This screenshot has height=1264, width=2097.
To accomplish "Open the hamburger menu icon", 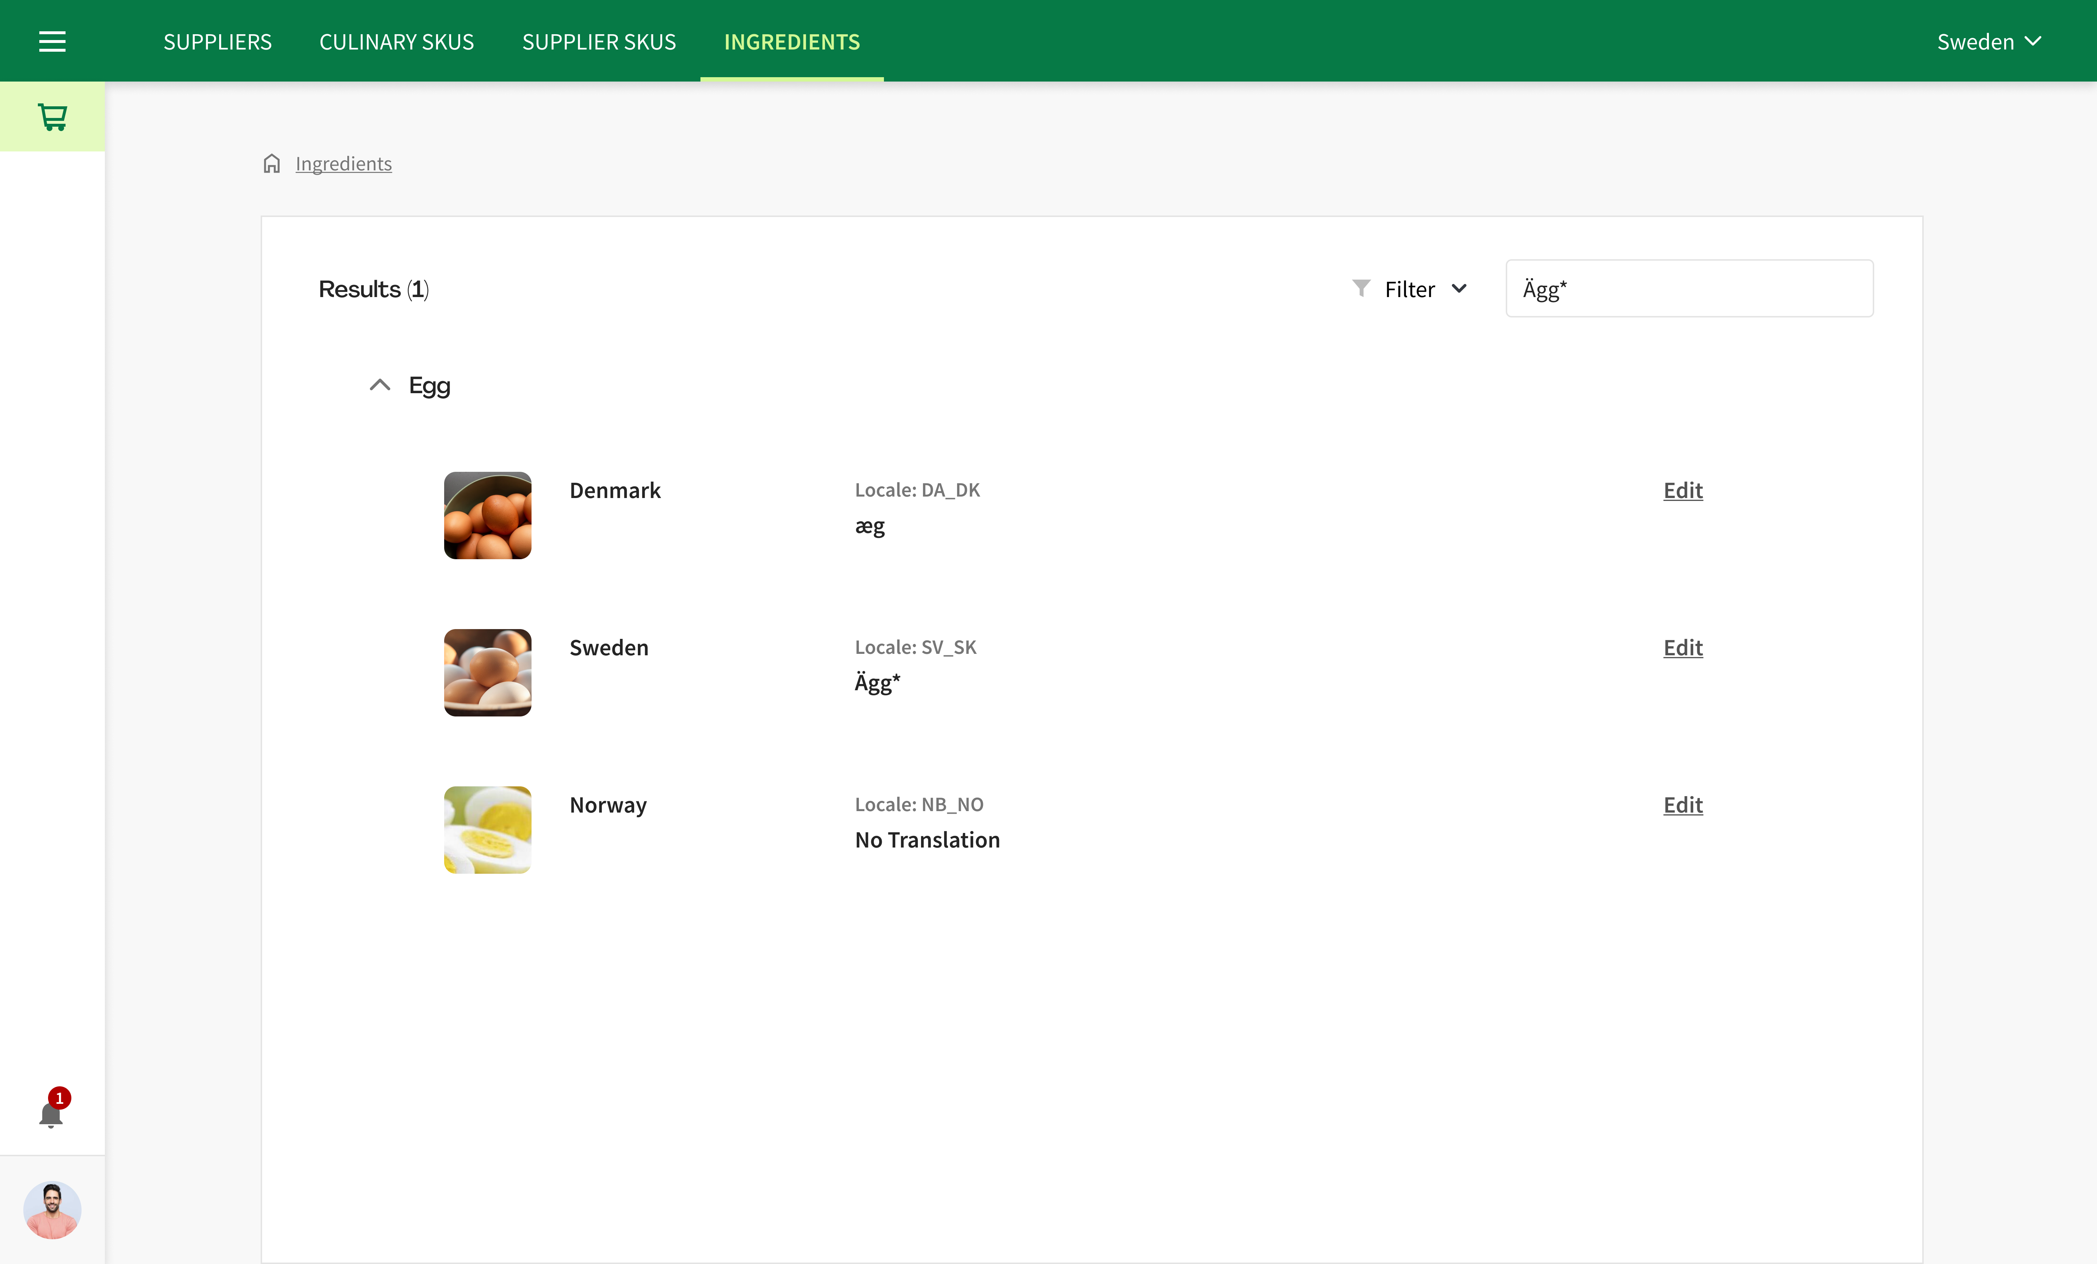I will (x=52, y=41).
